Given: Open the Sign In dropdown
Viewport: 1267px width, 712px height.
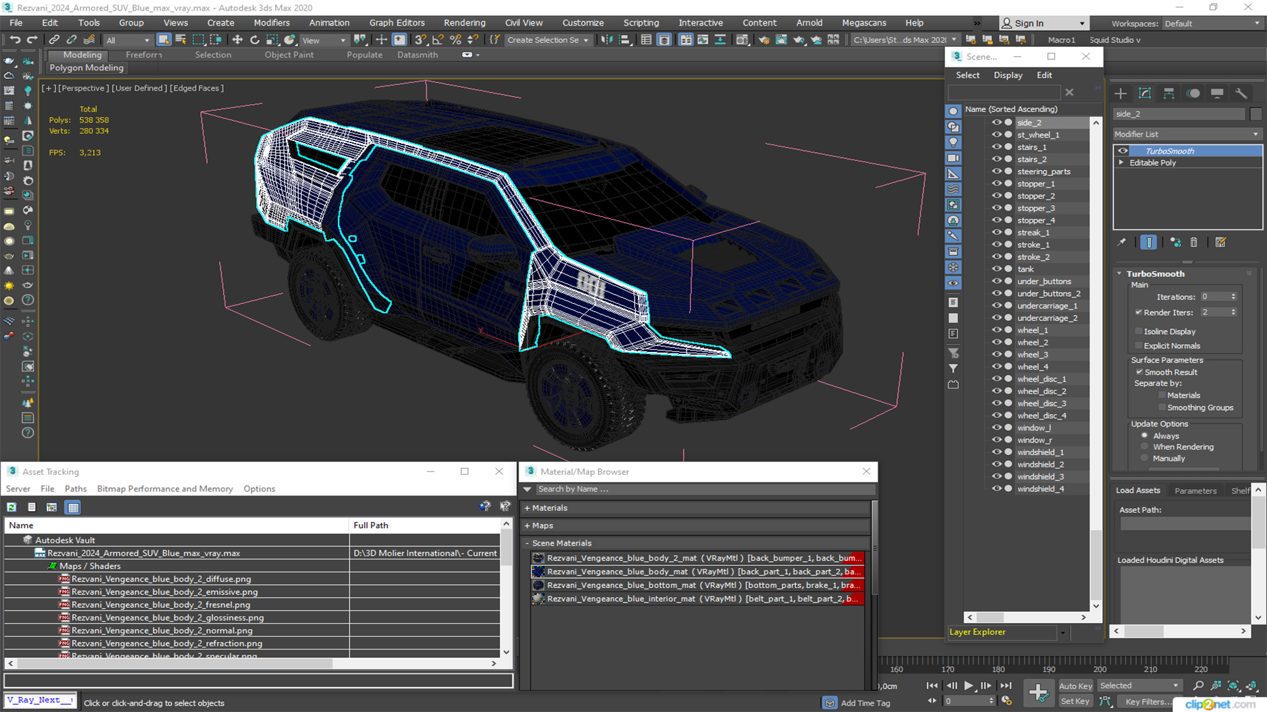Looking at the screenshot, I should coord(1043,23).
